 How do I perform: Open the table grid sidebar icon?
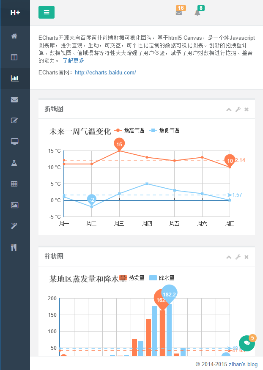(x=14, y=184)
